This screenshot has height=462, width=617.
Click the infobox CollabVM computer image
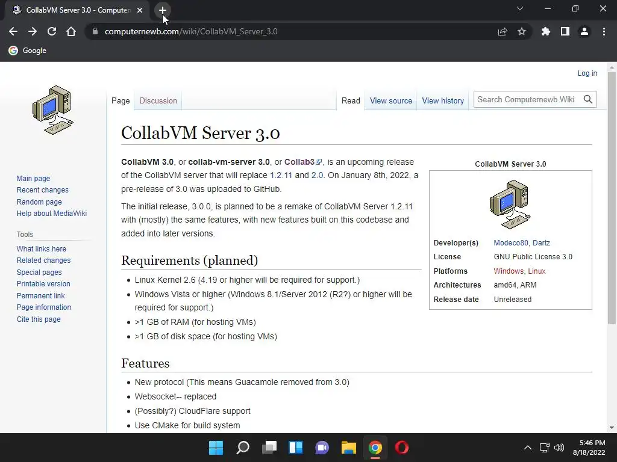point(510,205)
